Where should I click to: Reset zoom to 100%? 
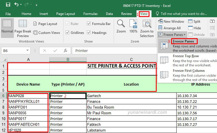tap(133, 26)
